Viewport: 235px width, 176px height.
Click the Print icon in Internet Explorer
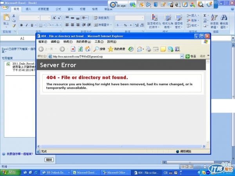[x=148, y=49]
